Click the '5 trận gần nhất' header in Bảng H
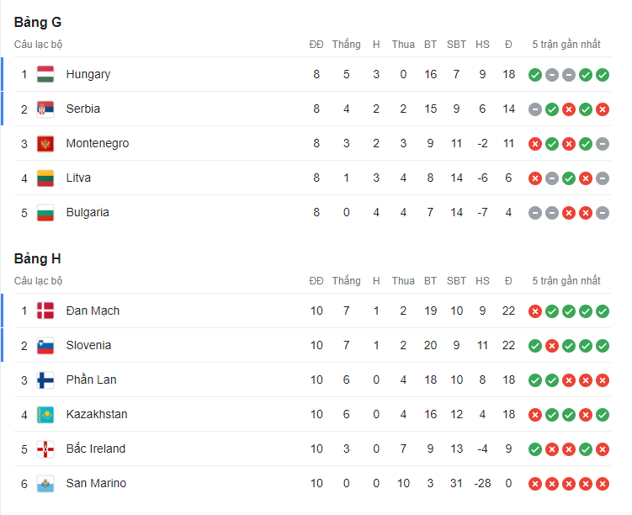Viewport: 632px width, 515px height. coord(566,280)
